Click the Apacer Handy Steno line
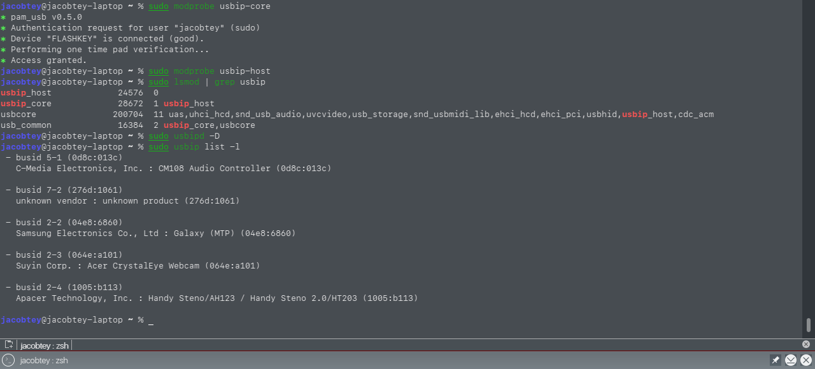Screen dimensions: 815x369 click(216, 298)
